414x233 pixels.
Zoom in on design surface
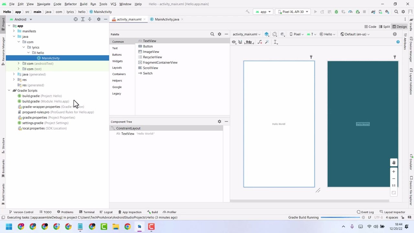[x=394, y=172]
